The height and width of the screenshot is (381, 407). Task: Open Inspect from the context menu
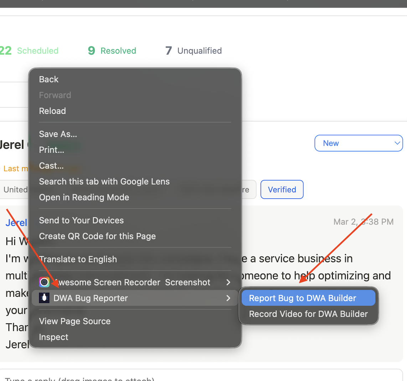(x=53, y=337)
